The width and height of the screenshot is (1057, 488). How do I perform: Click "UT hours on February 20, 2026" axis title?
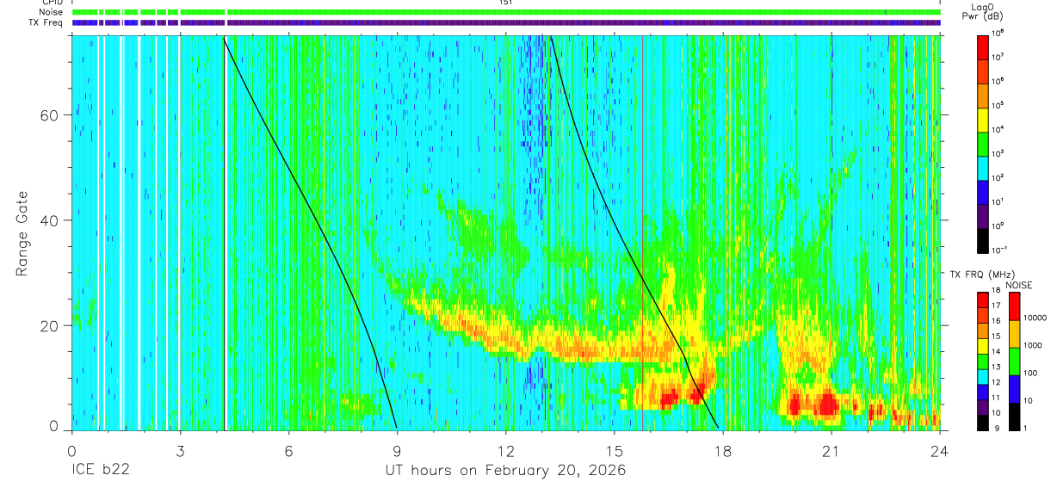506,471
